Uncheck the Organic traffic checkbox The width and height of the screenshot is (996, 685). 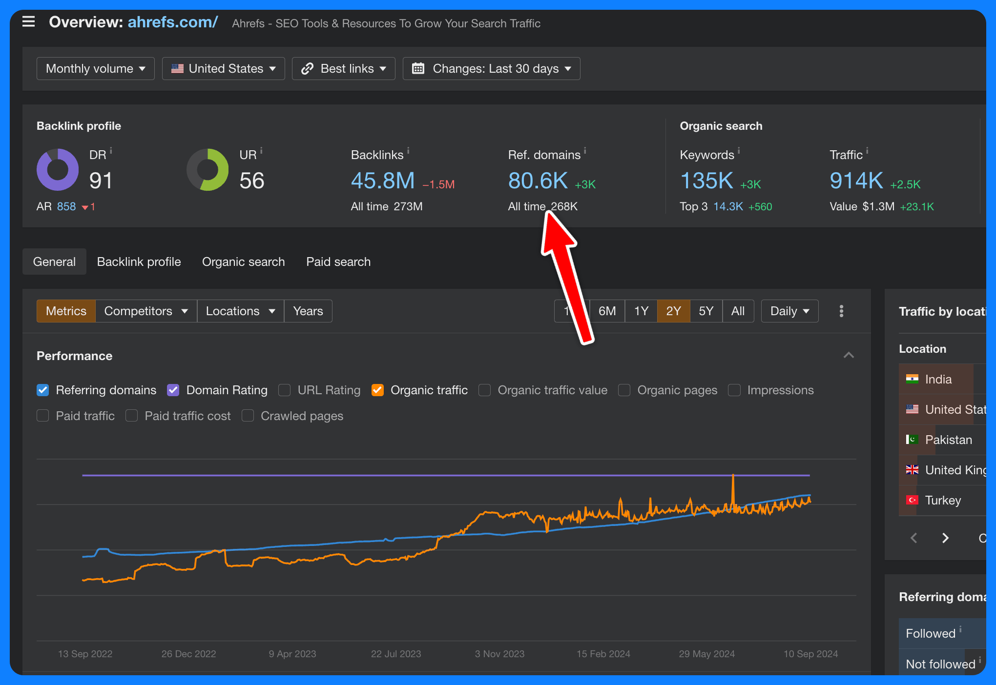(377, 390)
